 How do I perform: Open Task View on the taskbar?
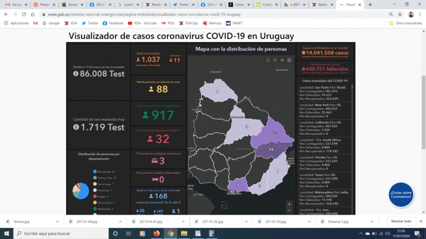coord(128,233)
